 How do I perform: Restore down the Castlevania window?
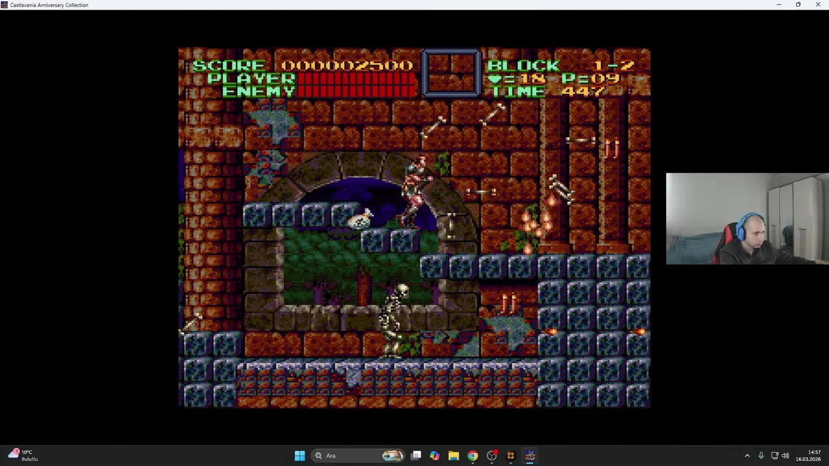pyautogui.click(x=798, y=5)
